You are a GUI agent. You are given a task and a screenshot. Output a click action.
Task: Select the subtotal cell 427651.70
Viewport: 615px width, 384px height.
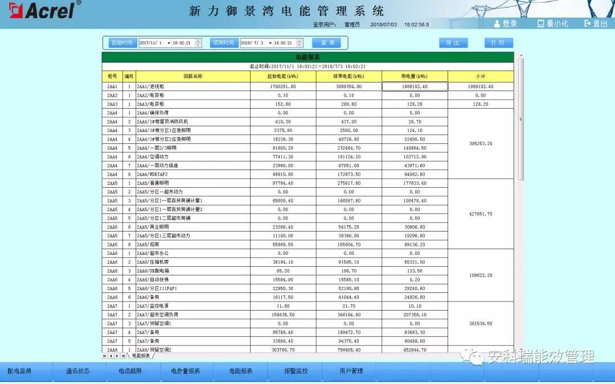481,214
